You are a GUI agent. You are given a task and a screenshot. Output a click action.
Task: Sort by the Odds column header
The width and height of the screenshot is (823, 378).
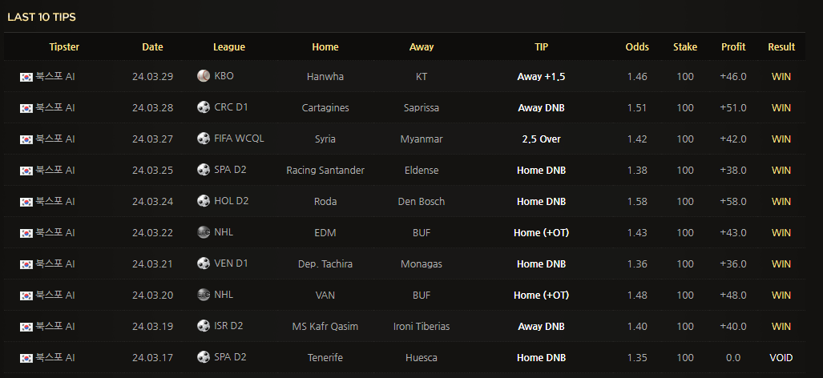click(x=637, y=47)
